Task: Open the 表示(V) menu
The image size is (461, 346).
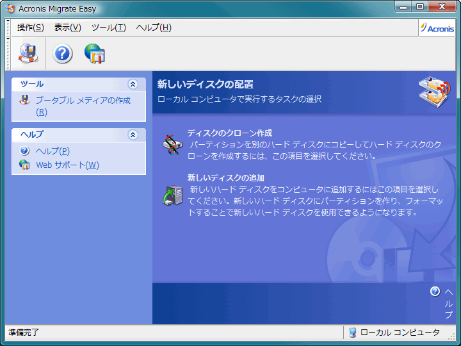Action: pyautogui.click(x=68, y=28)
